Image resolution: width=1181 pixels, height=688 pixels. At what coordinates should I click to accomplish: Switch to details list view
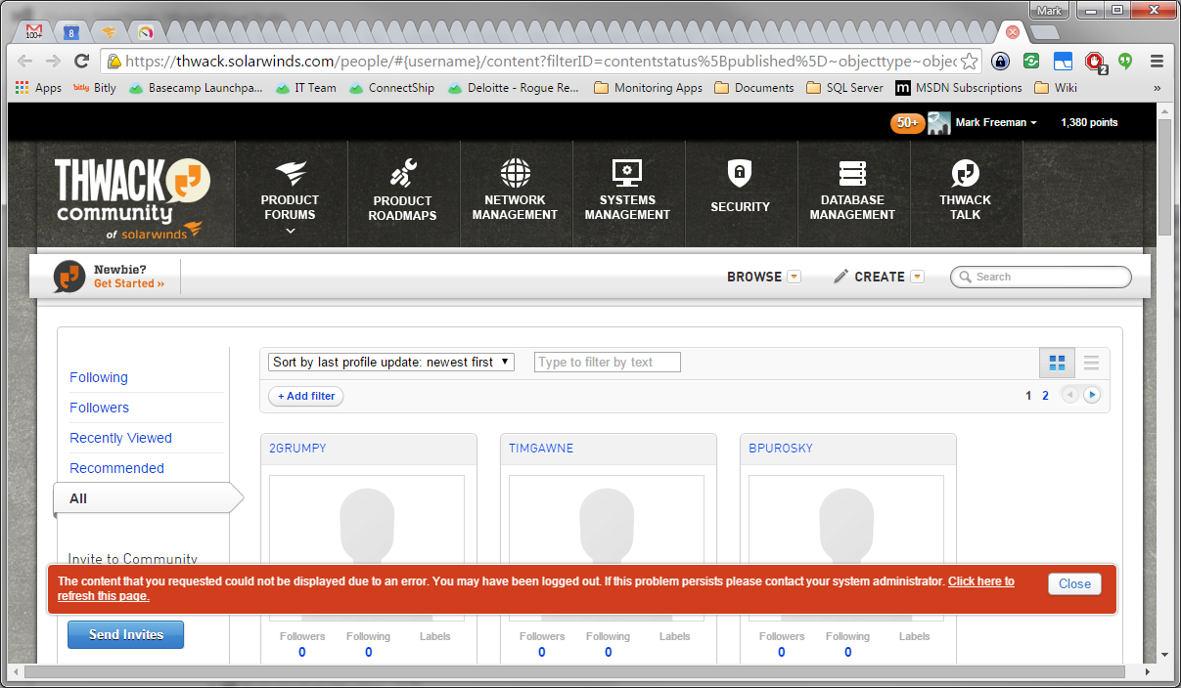click(1092, 364)
